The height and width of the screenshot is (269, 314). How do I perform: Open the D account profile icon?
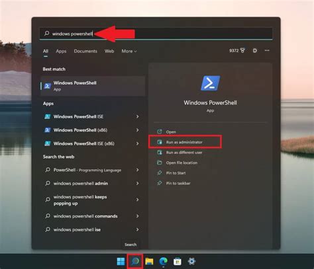tap(254, 51)
